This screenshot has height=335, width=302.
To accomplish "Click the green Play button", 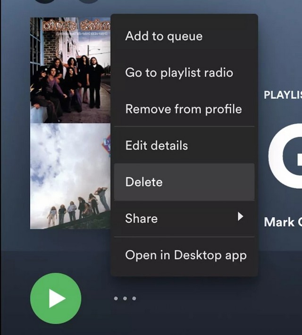I will tap(56, 298).
